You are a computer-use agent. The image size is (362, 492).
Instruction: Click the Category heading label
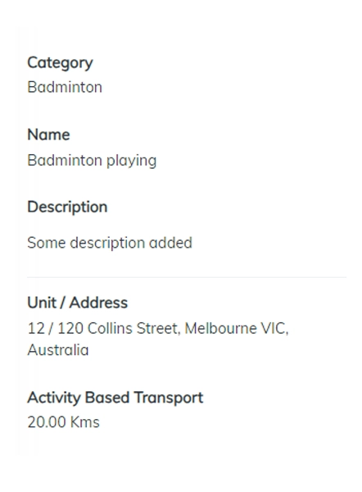point(60,63)
